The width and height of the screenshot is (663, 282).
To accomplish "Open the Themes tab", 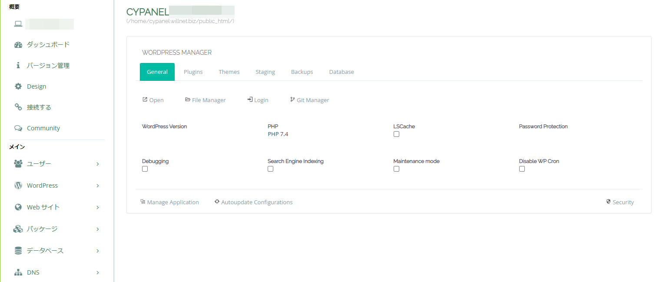I will (229, 72).
